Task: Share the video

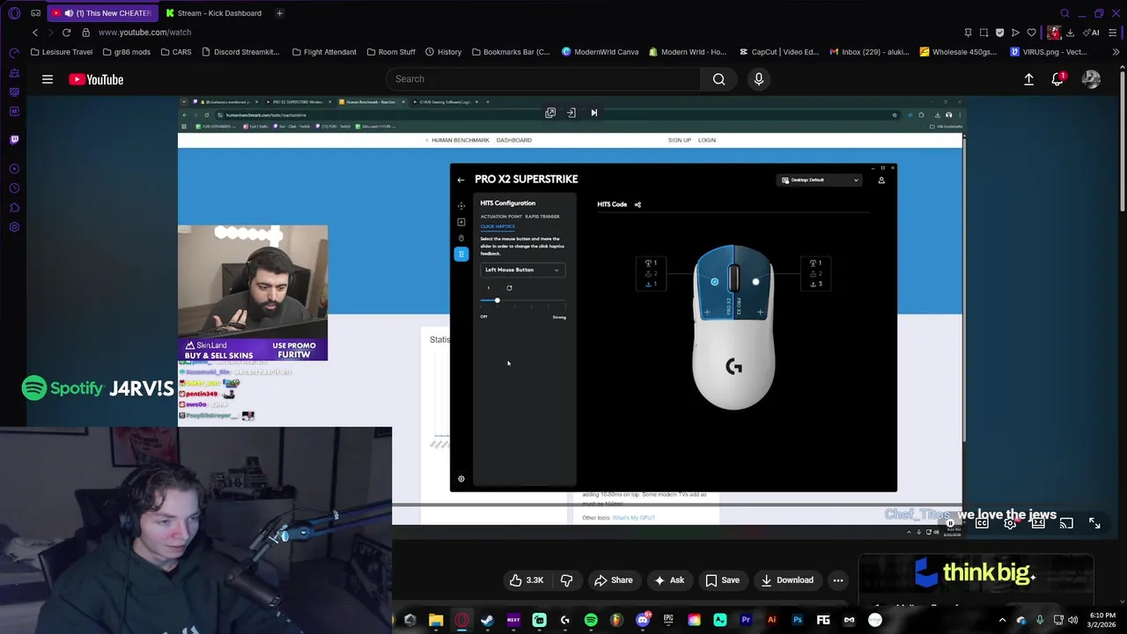Action: 613,580
